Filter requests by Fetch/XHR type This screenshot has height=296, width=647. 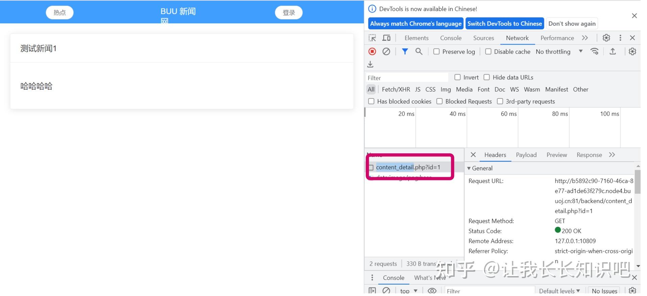[396, 89]
